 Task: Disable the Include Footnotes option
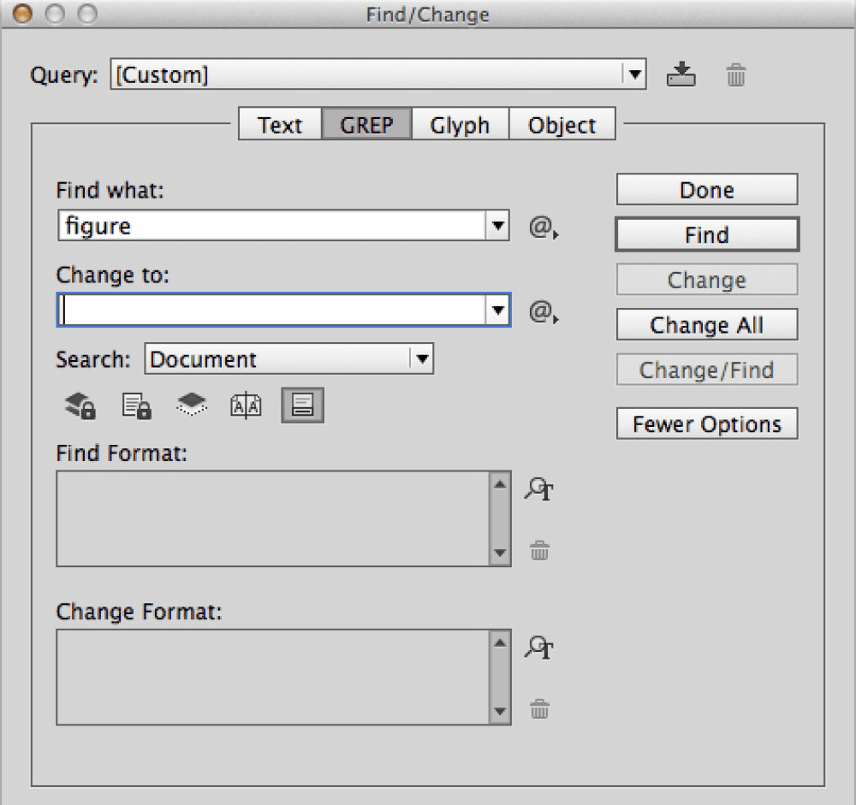[x=302, y=405]
